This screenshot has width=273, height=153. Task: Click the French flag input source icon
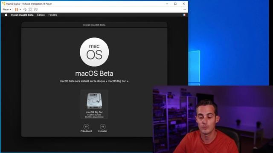[x=184, y=15]
